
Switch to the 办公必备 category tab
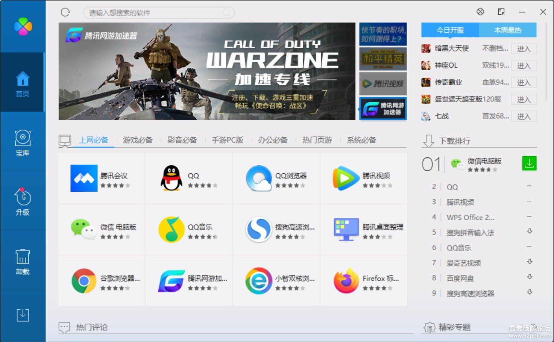pos(273,140)
